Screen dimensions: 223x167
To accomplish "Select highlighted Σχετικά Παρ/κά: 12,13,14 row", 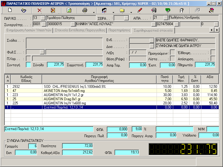I will [111, 107].
